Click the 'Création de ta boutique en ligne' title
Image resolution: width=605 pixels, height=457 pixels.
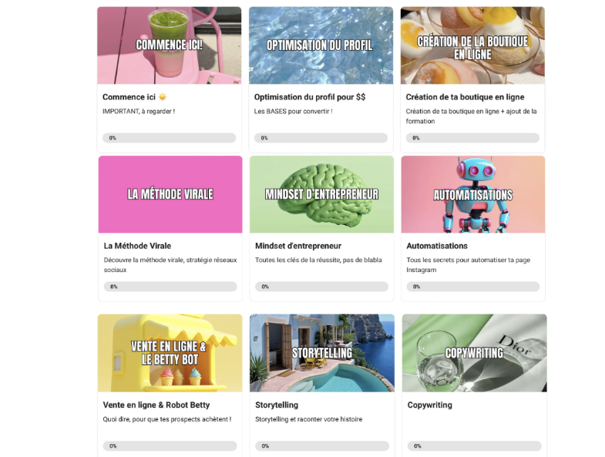click(465, 97)
